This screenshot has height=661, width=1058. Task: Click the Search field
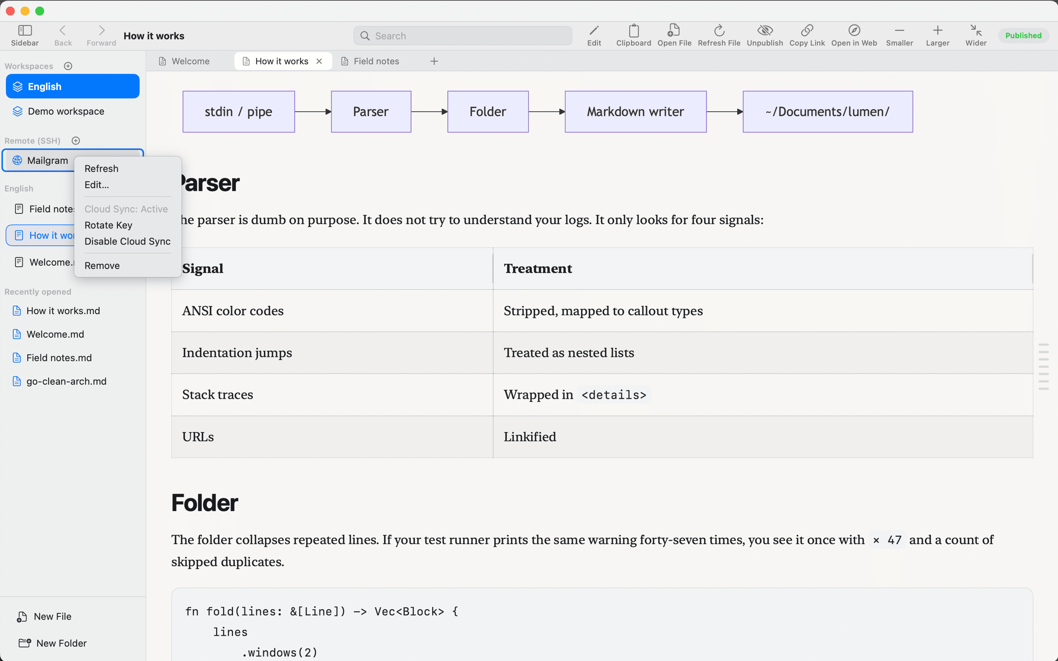click(x=463, y=36)
